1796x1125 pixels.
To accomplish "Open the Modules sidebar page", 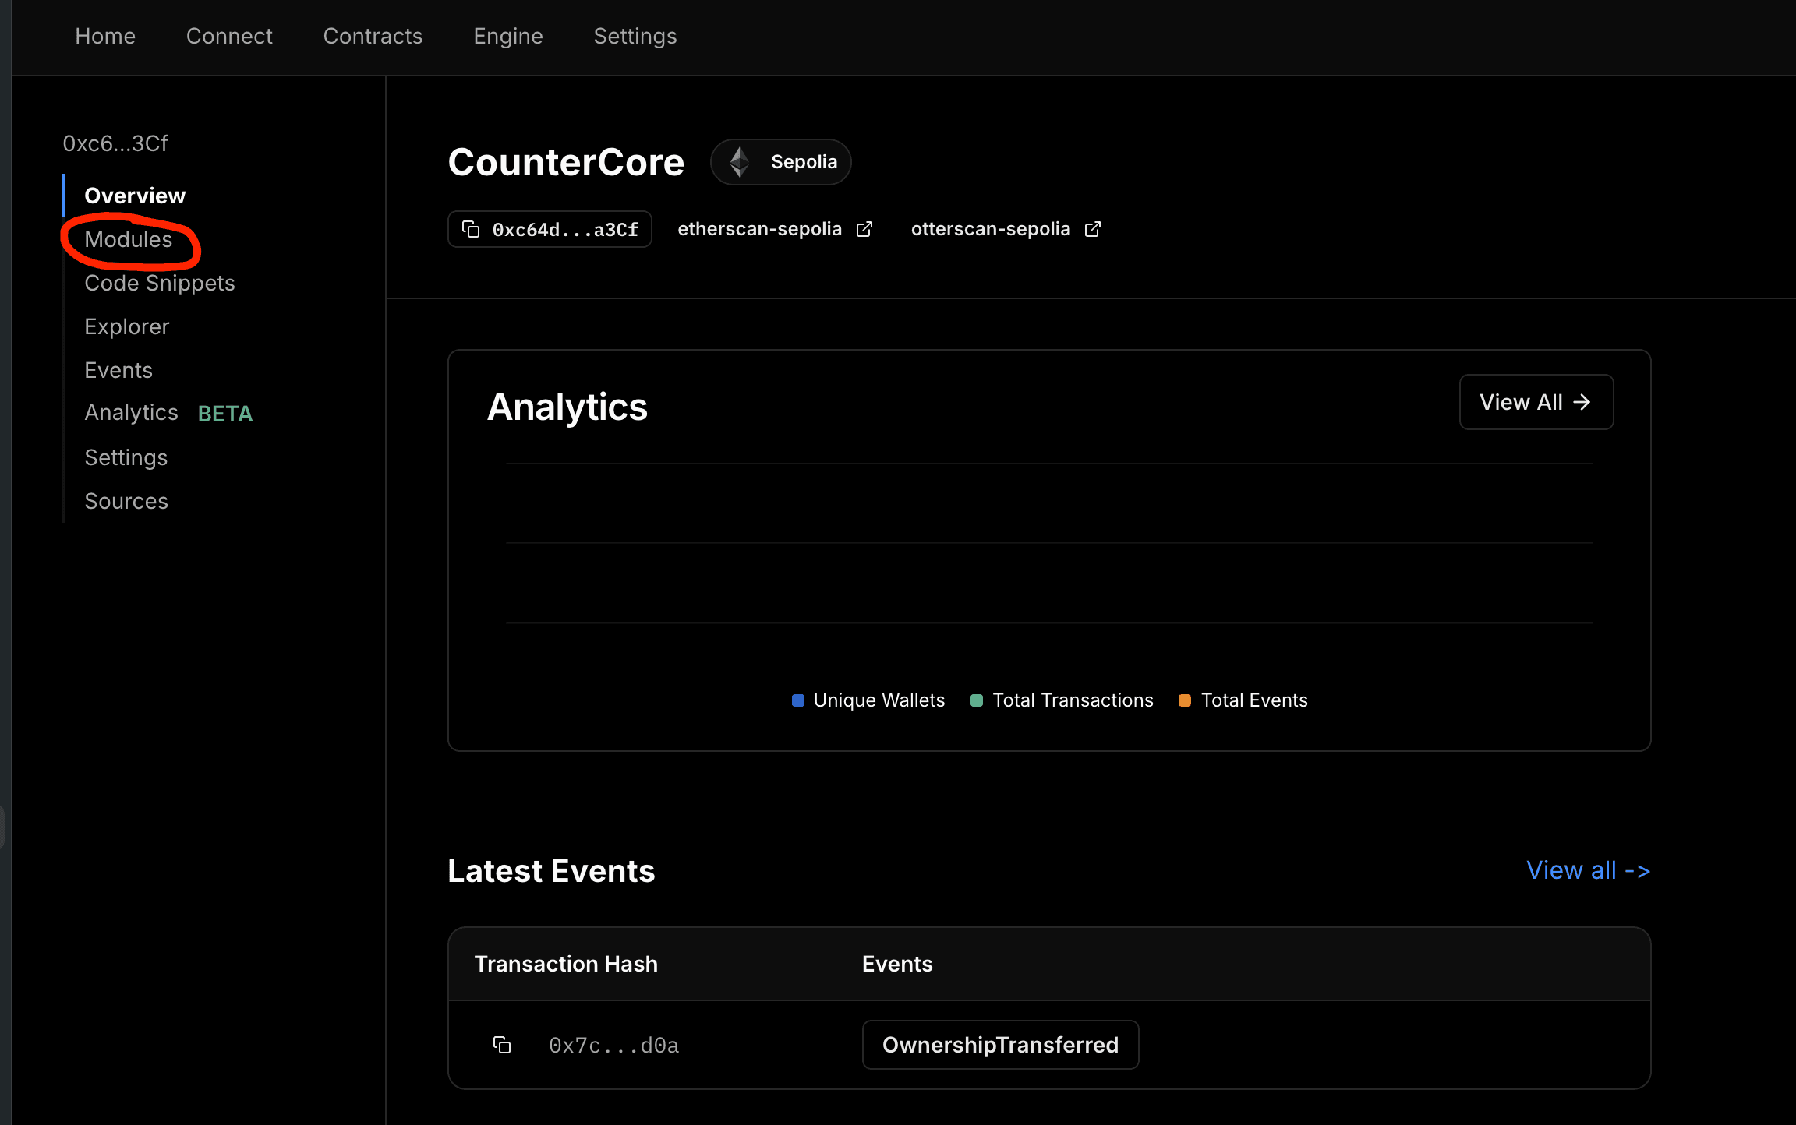I will coord(129,239).
